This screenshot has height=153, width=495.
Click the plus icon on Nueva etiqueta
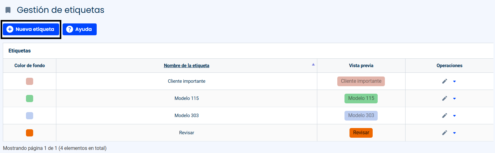tap(10, 29)
